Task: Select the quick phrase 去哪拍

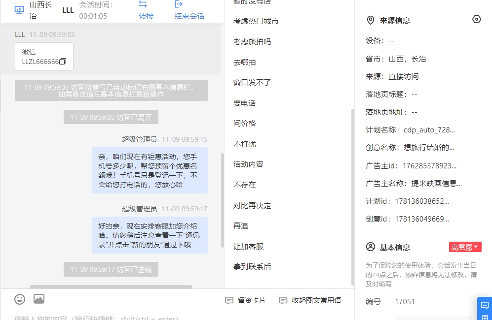Action: click(245, 63)
